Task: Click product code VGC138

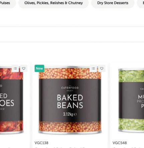Action: tap(41, 143)
